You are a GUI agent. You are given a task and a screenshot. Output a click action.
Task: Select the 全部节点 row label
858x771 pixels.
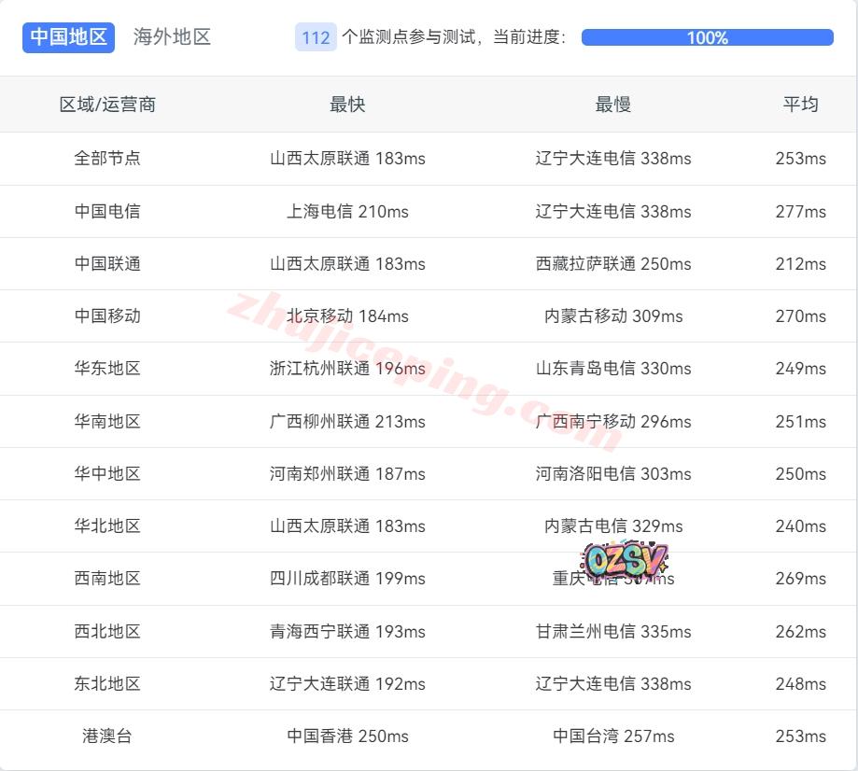[107, 159]
